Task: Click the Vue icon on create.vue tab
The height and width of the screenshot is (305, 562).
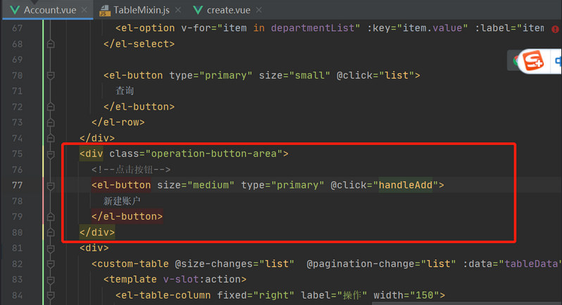Action: click(x=198, y=10)
